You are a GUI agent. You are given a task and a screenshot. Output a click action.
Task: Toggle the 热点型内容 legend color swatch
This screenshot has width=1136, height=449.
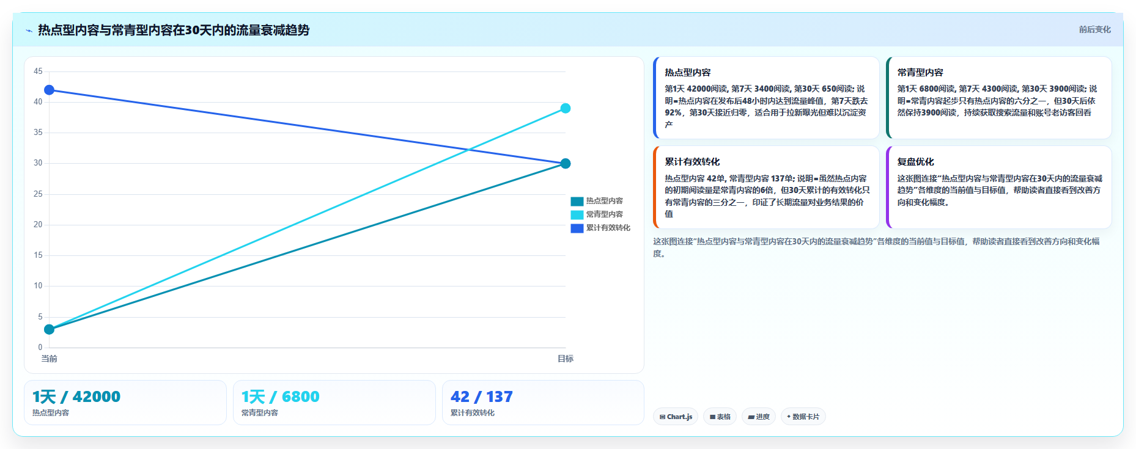click(x=577, y=201)
